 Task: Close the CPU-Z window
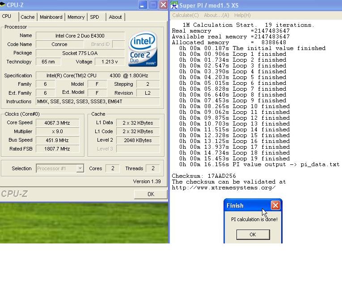[163, 5]
